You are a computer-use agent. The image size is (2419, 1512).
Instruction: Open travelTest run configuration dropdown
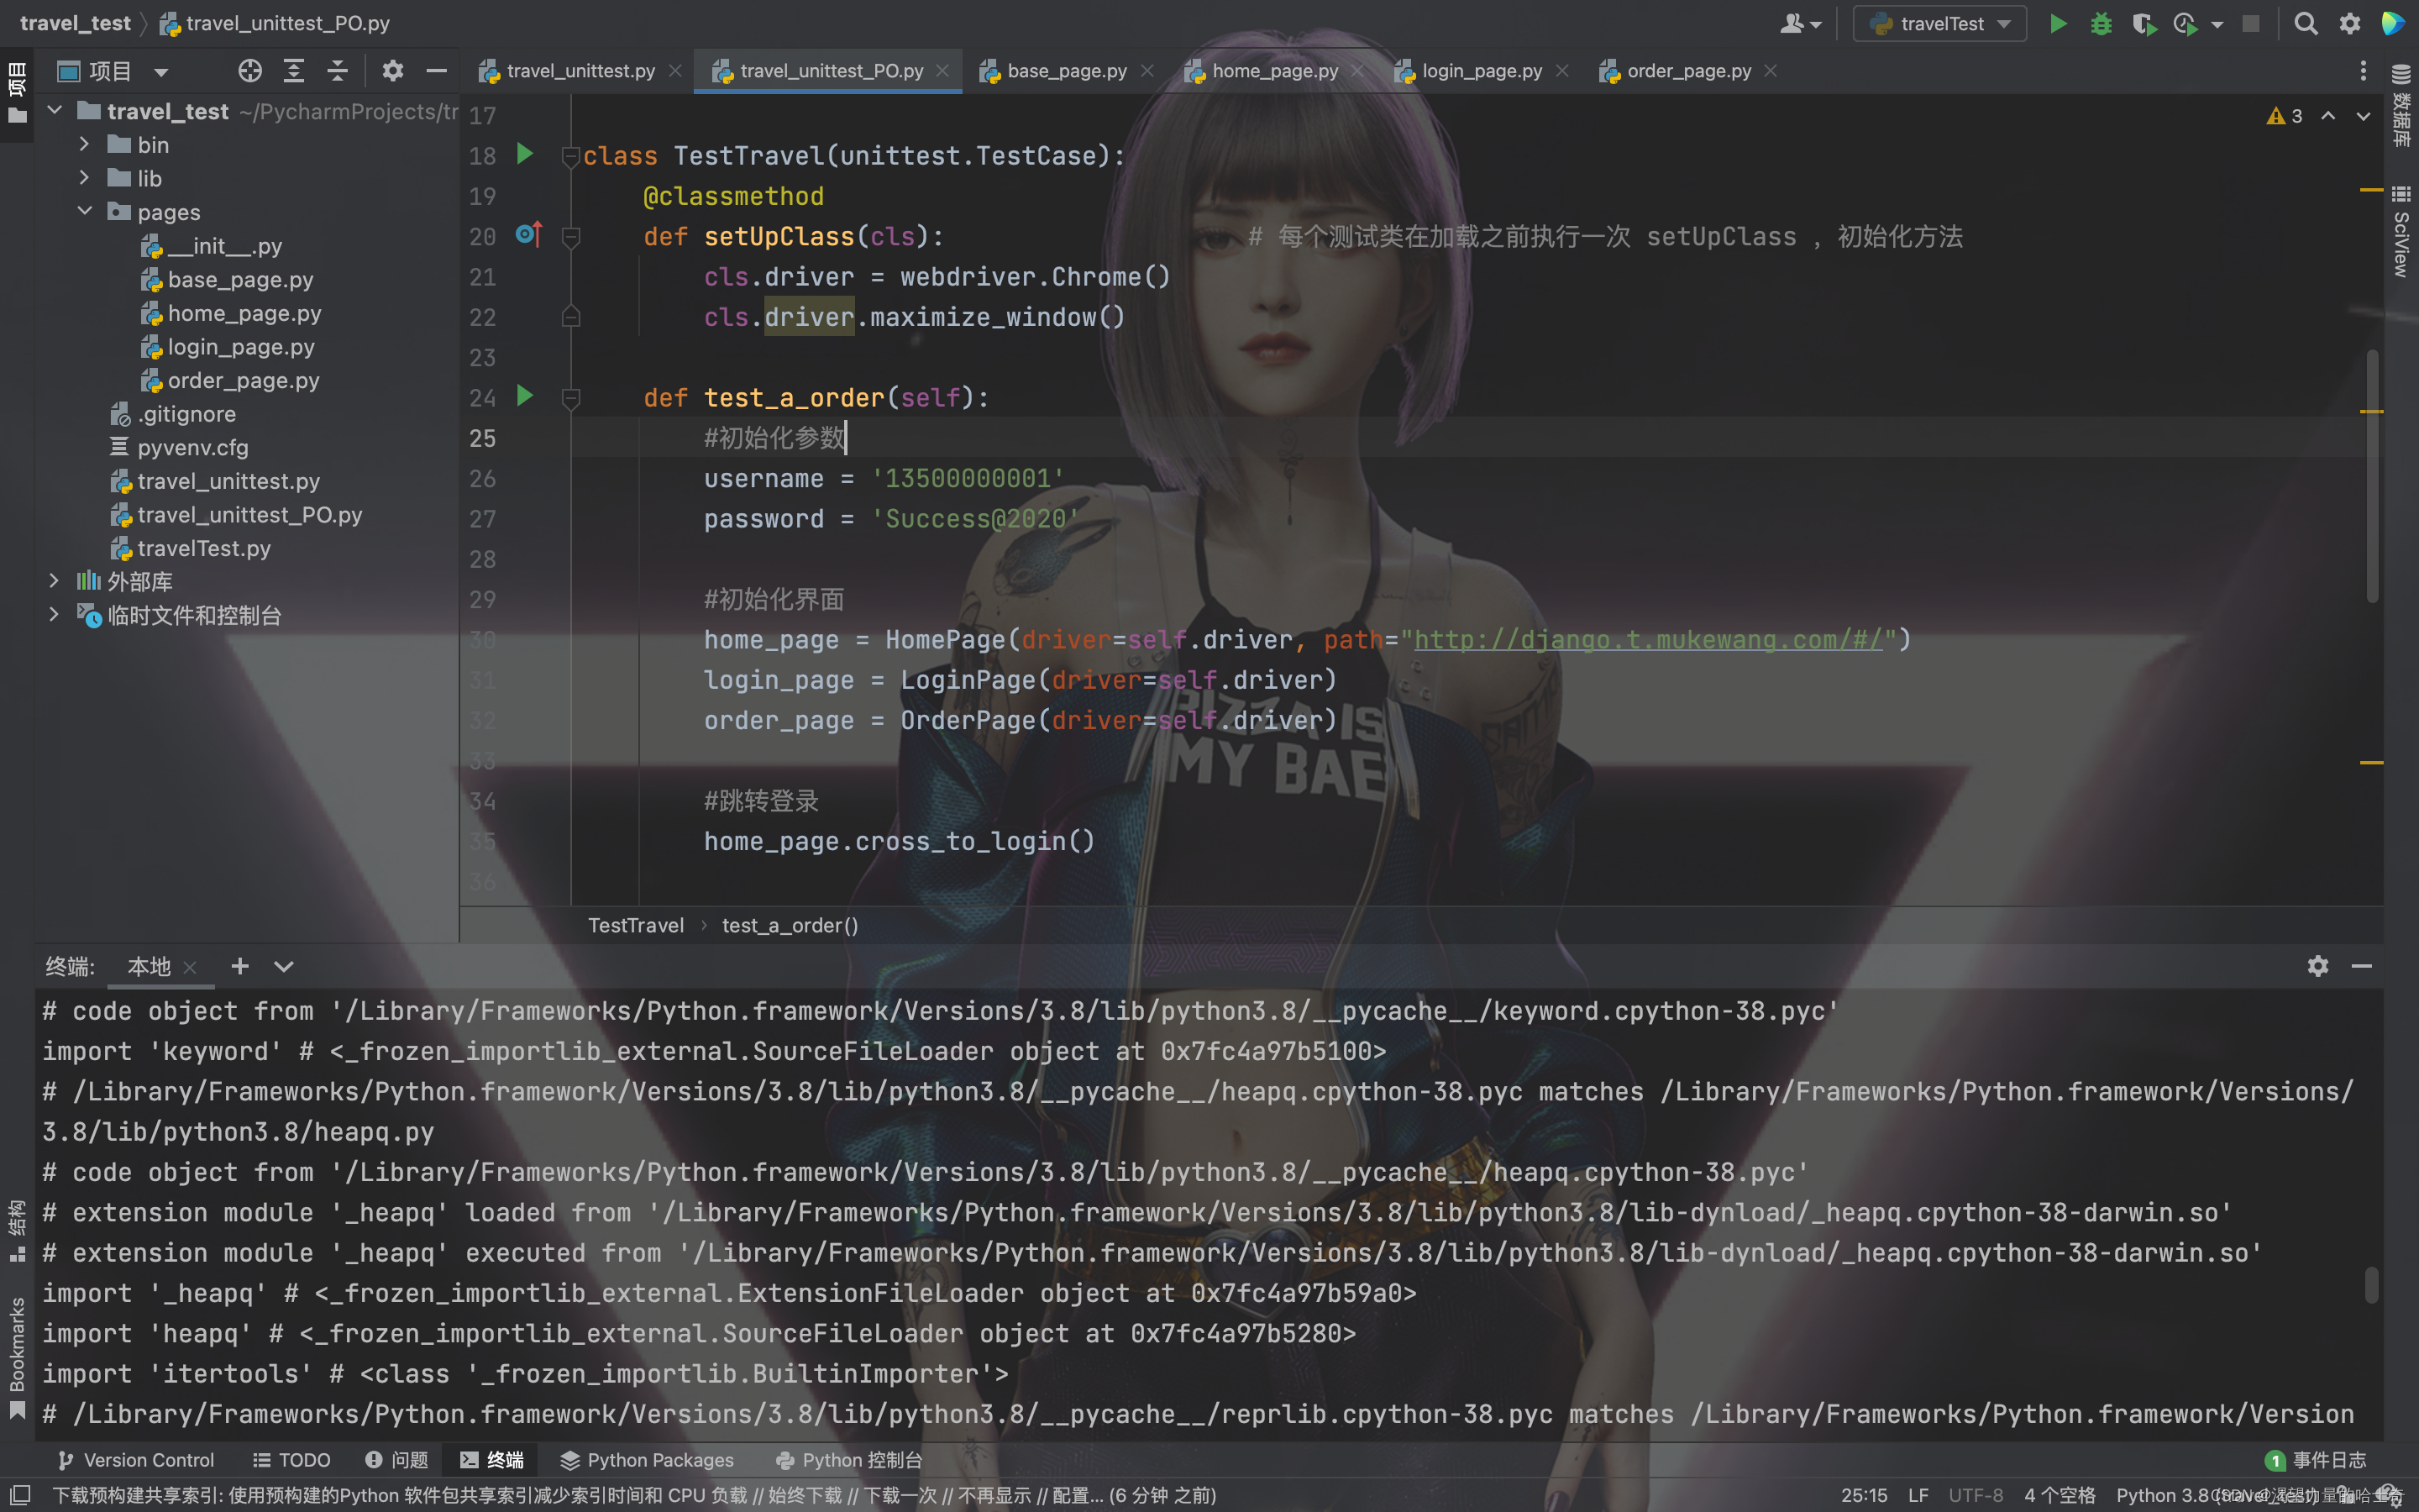[1939, 23]
